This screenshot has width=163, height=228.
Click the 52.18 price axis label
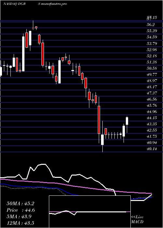pyautogui.click(x=152, y=56)
